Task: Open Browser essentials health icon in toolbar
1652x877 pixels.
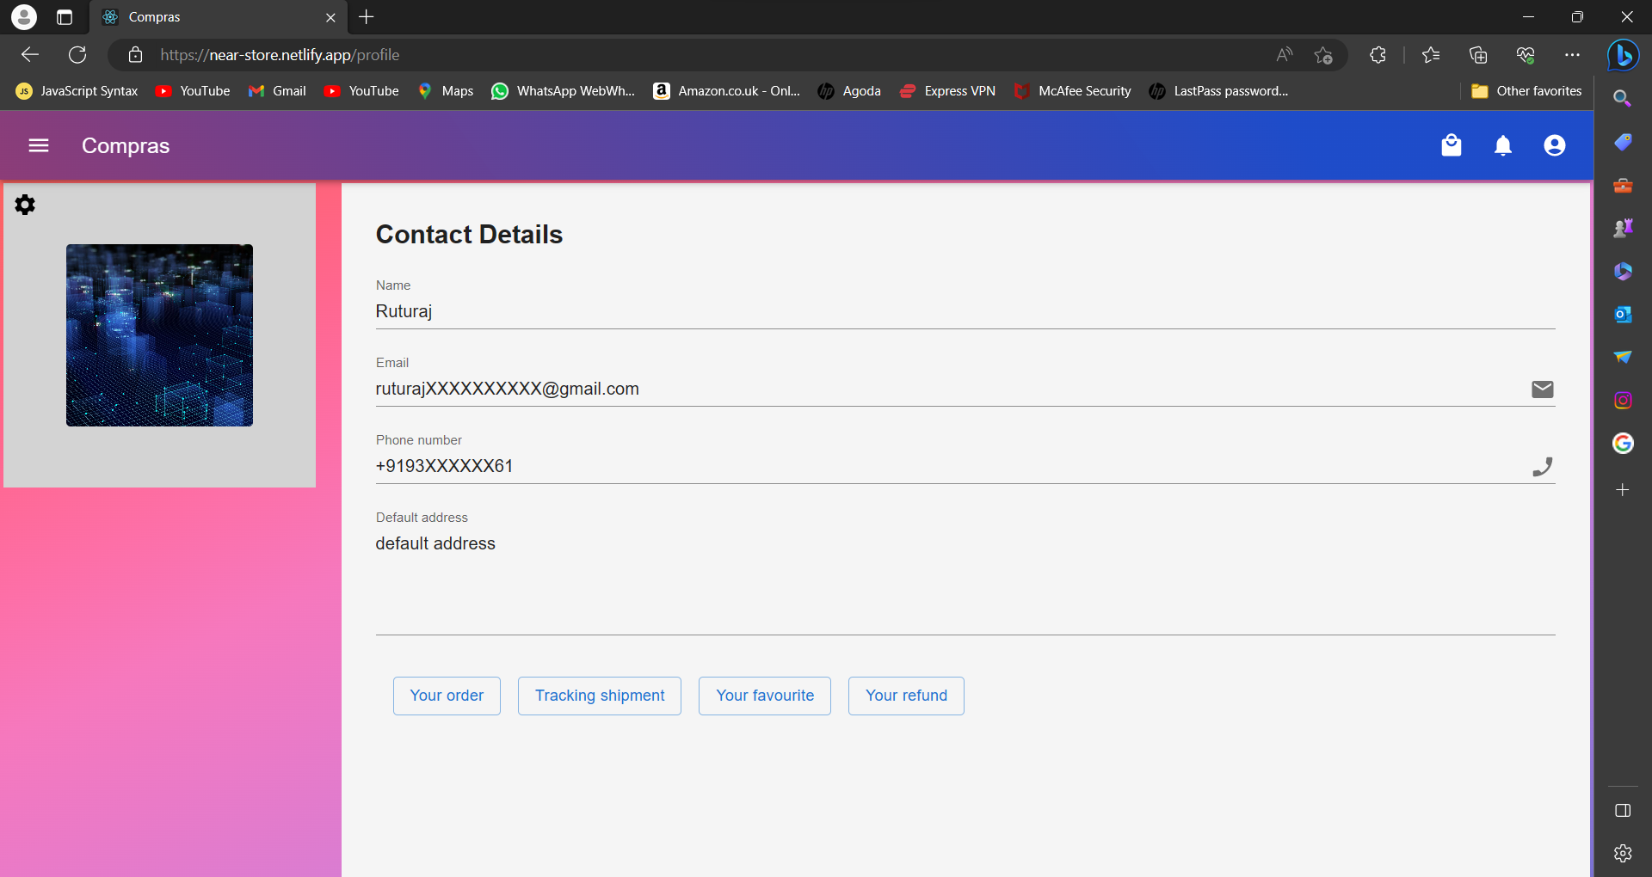Action: click(x=1526, y=54)
